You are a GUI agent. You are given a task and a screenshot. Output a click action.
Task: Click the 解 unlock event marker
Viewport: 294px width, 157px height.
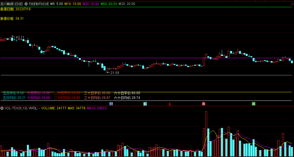(145, 104)
